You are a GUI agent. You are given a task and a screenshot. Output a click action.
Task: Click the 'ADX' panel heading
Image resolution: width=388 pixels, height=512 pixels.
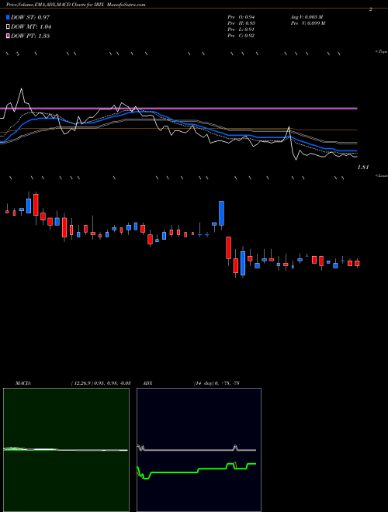pos(148,383)
